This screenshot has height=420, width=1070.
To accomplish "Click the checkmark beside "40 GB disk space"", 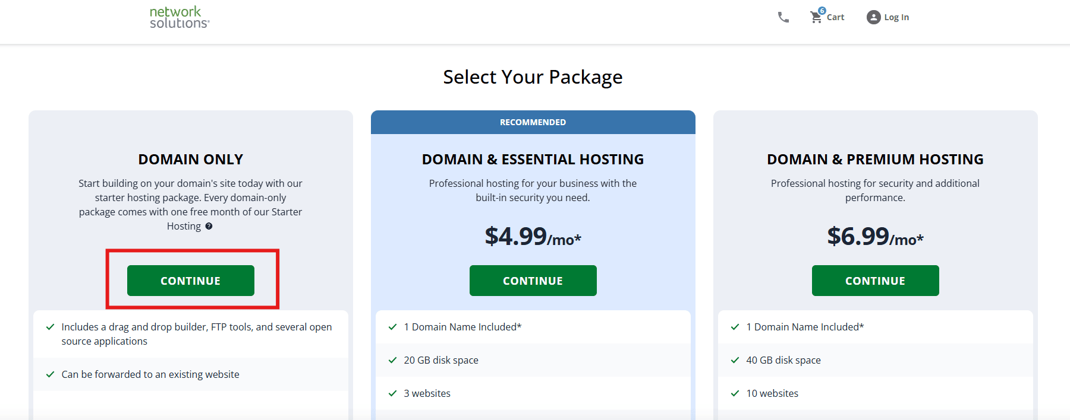I will coord(735,360).
